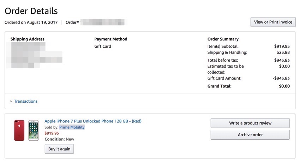Open the iPhone front screen product image
Image resolution: width=300 pixels, height=165 pixels.
[34, 131]
